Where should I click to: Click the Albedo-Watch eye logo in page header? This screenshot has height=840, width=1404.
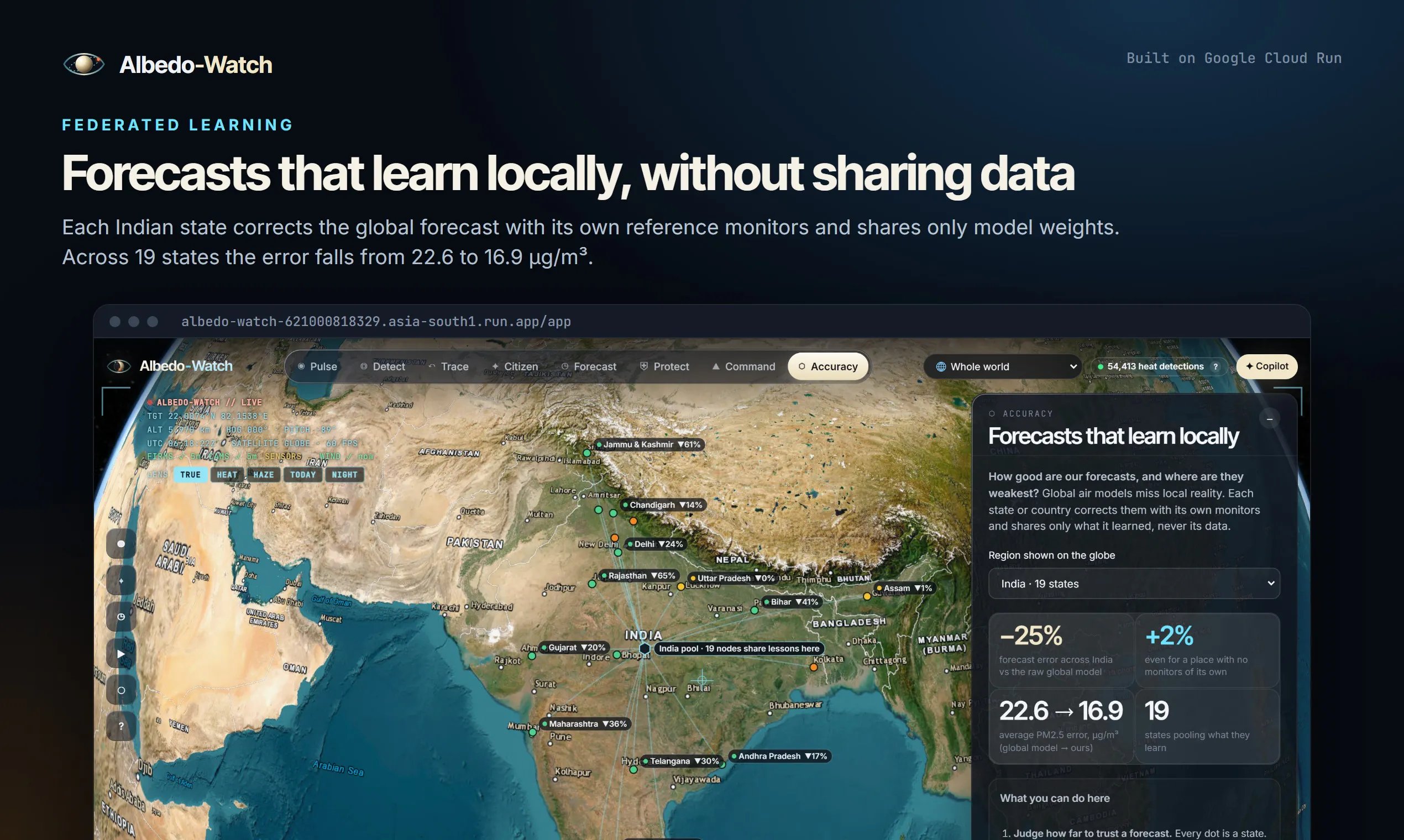tap(84, 64)
